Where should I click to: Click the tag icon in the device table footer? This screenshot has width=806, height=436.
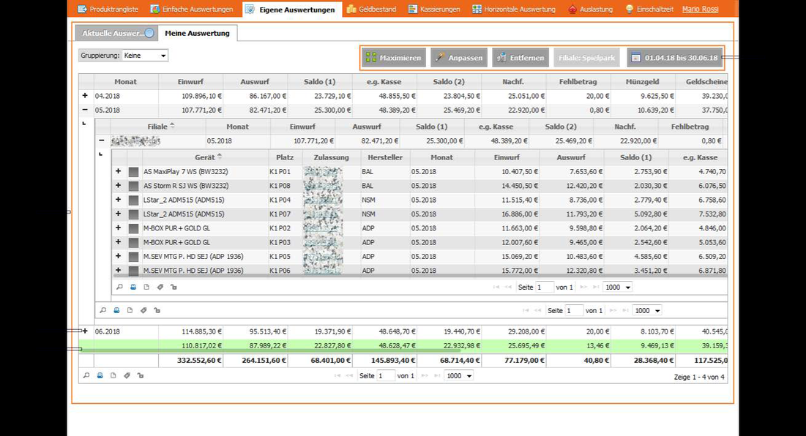[x=160, y=287]
